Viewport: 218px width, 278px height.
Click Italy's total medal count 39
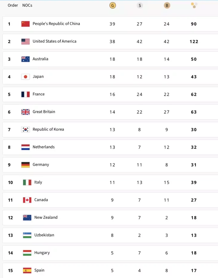tap(194, 183)
